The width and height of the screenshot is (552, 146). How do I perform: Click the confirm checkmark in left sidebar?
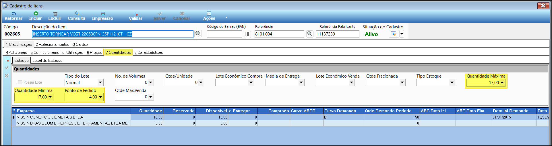7,68
